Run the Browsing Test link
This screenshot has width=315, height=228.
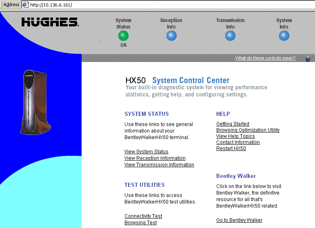click(x=141, y=223)
